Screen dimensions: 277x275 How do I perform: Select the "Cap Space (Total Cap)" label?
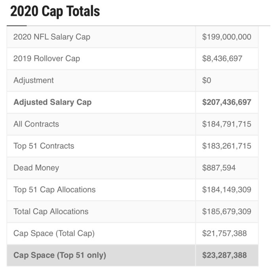pyautogui.click(x=54, y=233)
